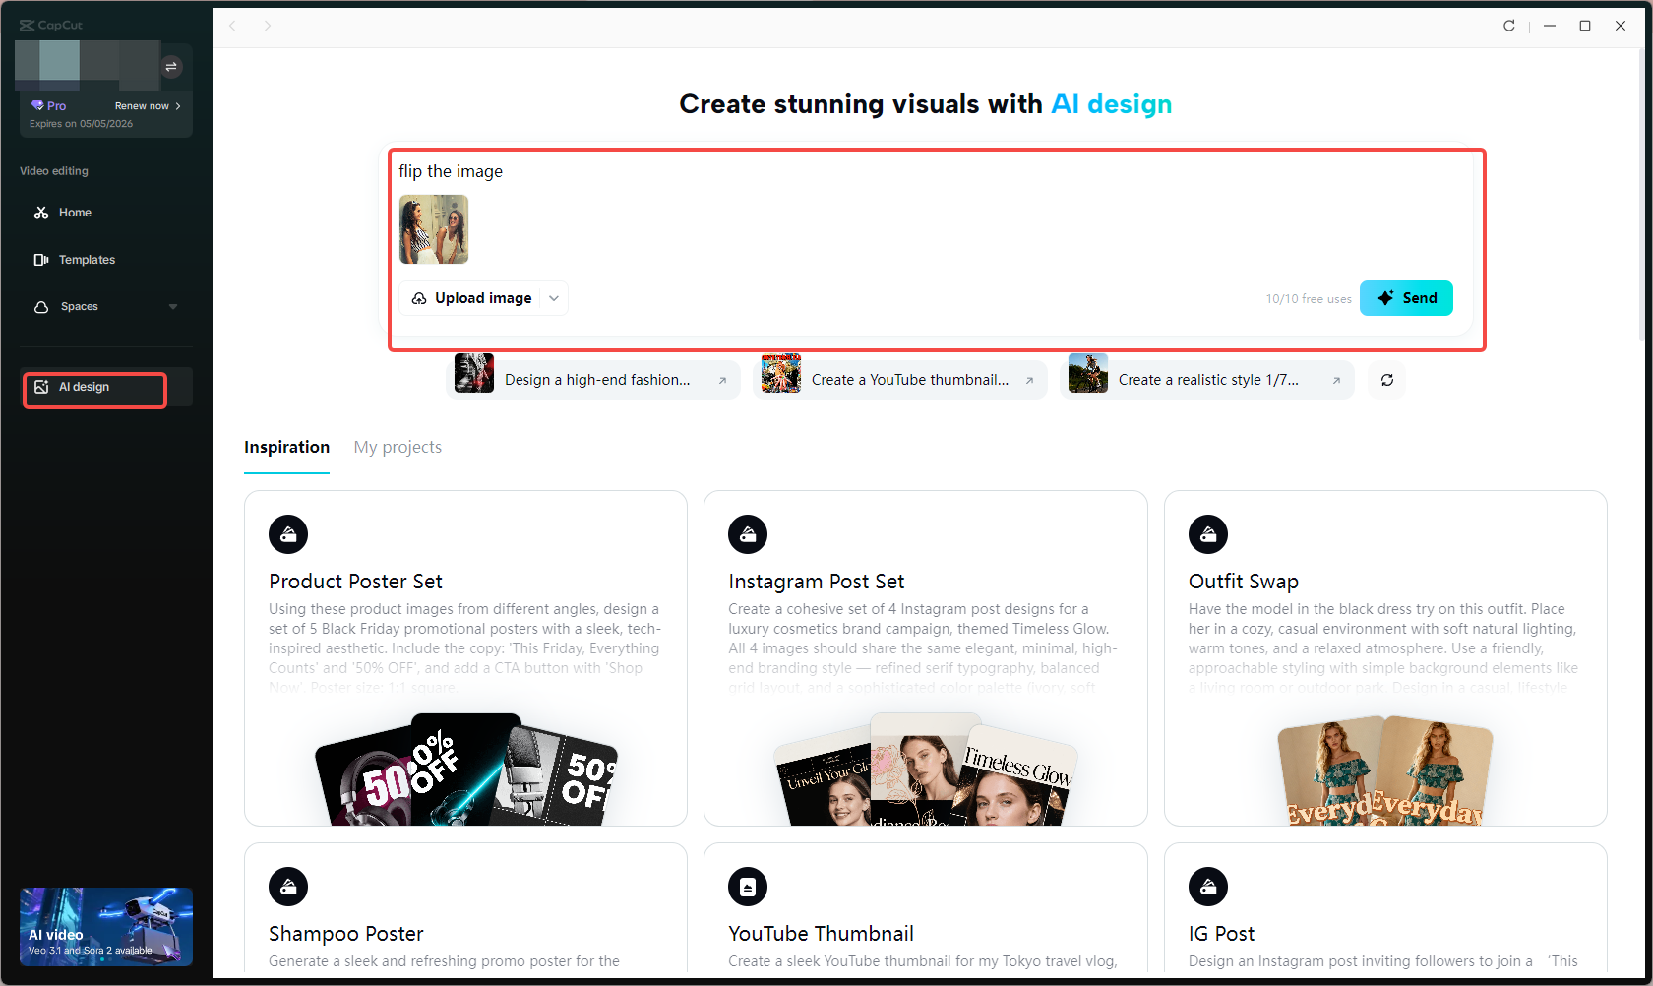Click the YouTube Thumbnail card icon
Viewport: 1653px width, 986px height.
(748, 886)
